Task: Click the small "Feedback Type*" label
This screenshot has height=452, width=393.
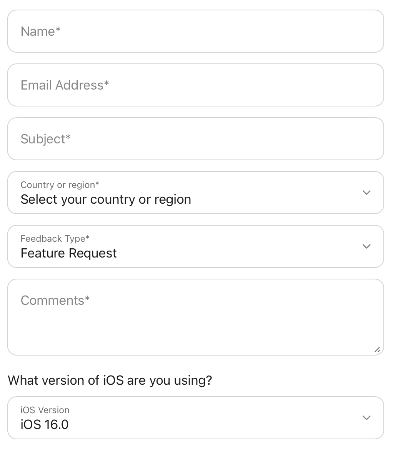Action: [55, 239]
